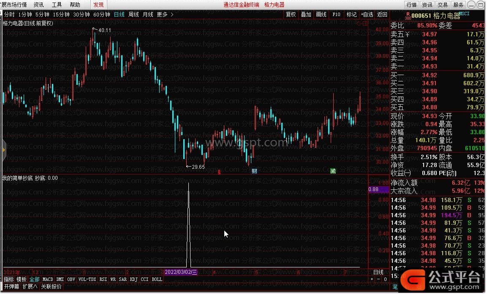
Task: Click the 财 finance marker on chart
Action: point(254,171)
